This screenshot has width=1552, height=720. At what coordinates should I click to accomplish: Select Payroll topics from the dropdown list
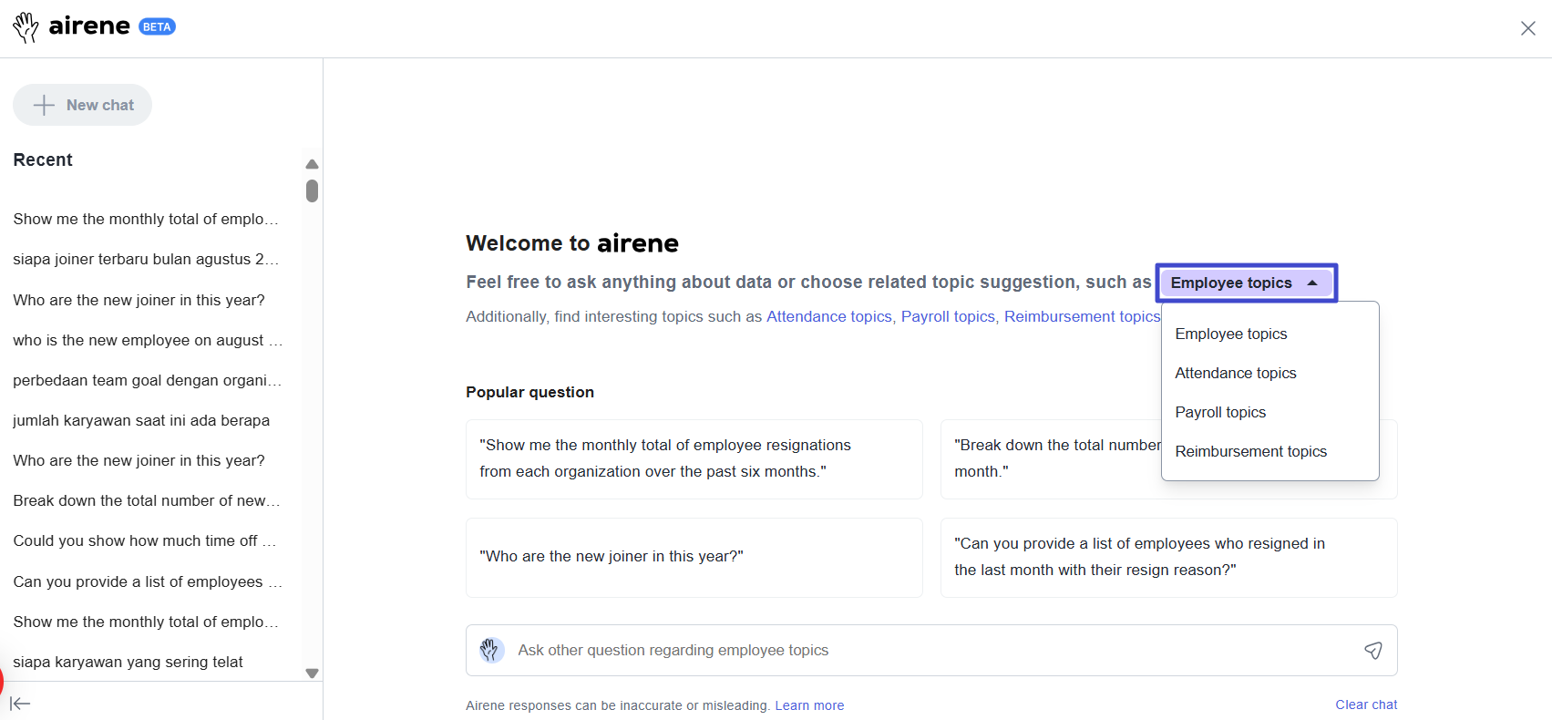(1220, 412)
